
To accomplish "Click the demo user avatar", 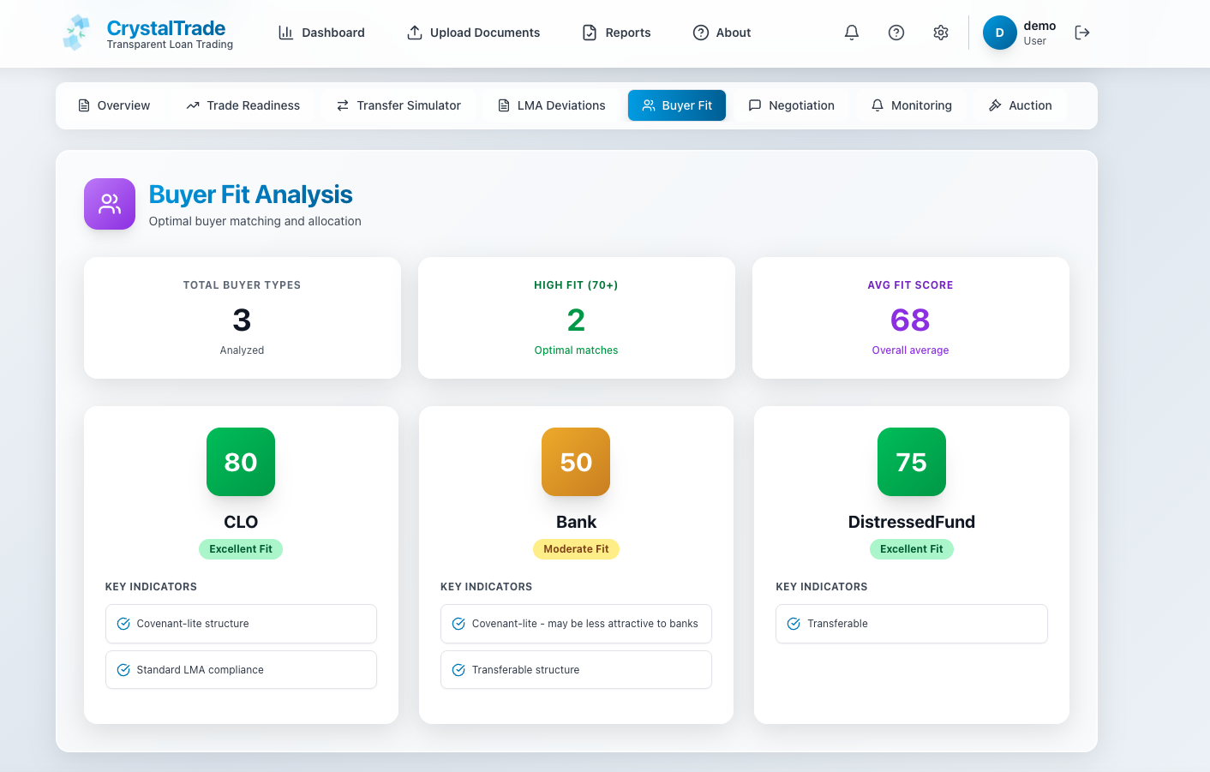I will (999, 33).
